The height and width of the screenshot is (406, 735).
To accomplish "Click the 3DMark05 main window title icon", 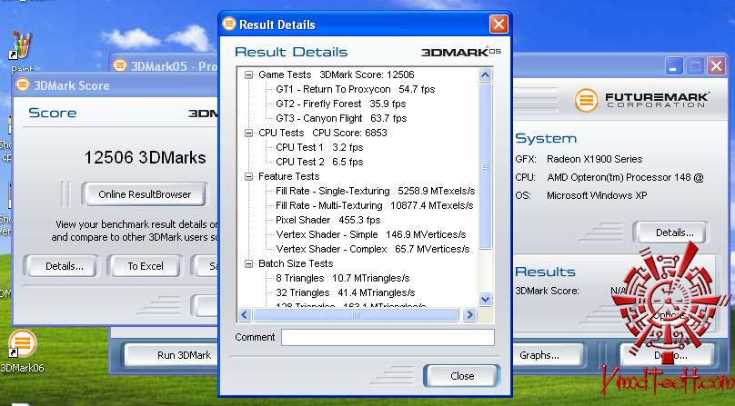I will point(119,65).
